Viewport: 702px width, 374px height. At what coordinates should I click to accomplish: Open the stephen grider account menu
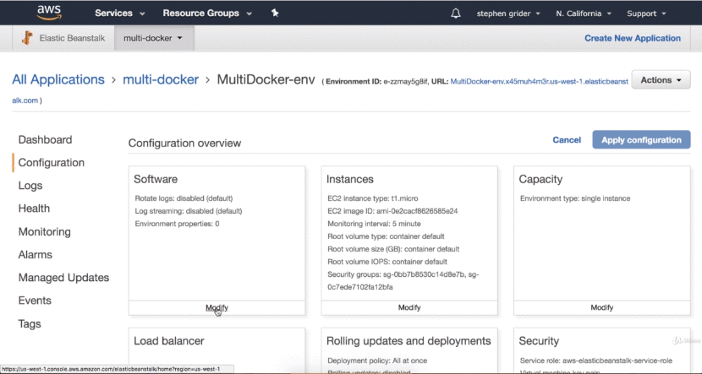(508, 14)
